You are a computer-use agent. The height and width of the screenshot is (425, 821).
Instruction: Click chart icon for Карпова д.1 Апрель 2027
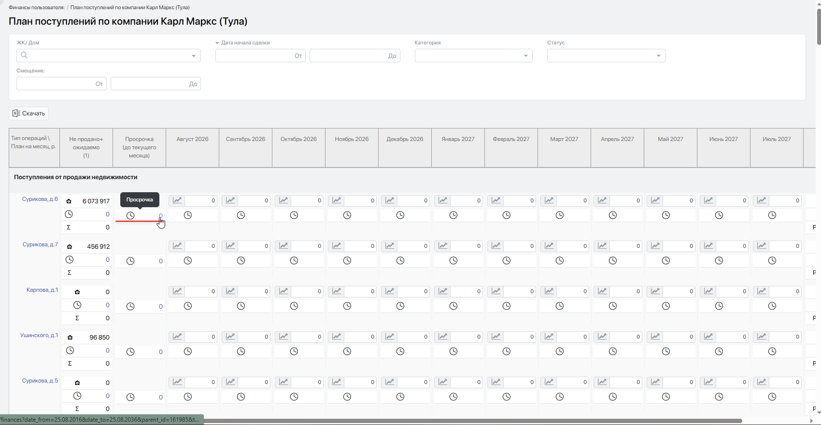point(602,291)
